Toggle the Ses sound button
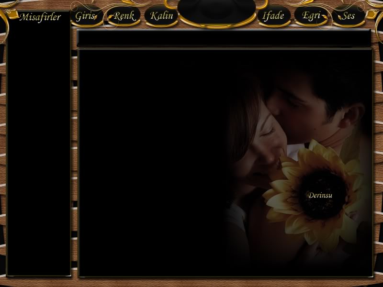This screenshot has width=383, height=287. click(x=349, y=16)
